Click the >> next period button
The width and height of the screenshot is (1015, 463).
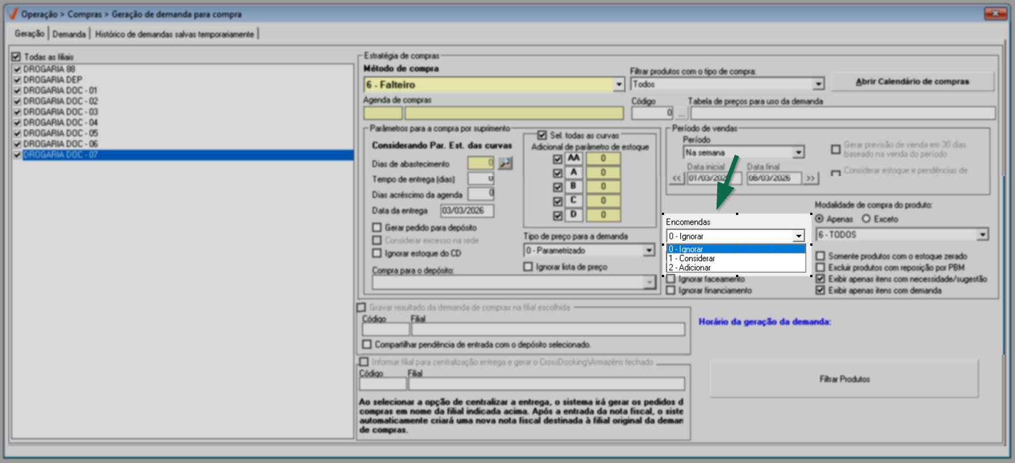[x=810, y=178]
